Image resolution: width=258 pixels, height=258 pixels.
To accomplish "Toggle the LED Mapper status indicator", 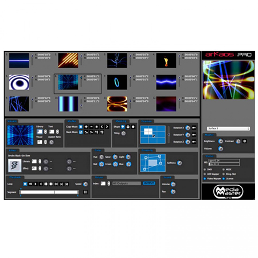I will pos(205,174).
